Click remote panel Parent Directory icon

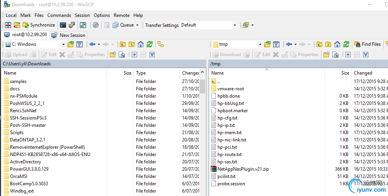pos(320,44)
